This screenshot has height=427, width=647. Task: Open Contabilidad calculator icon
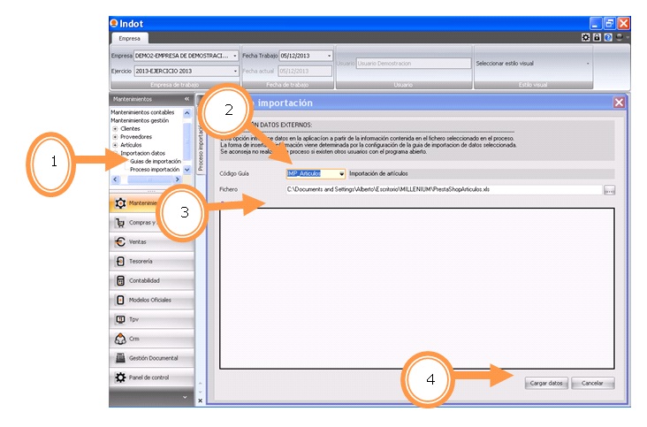coord(120,280)
